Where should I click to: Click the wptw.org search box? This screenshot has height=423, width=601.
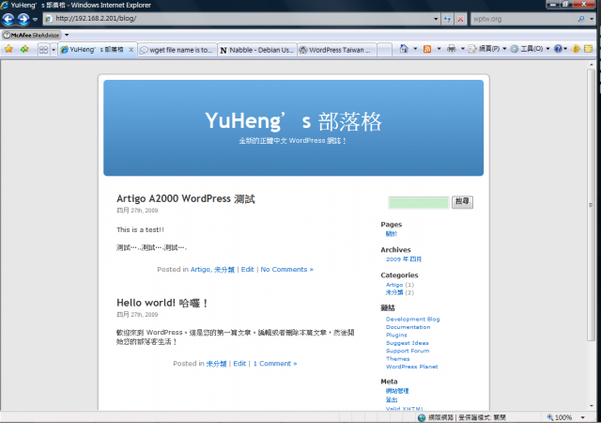tap(523, 19)
